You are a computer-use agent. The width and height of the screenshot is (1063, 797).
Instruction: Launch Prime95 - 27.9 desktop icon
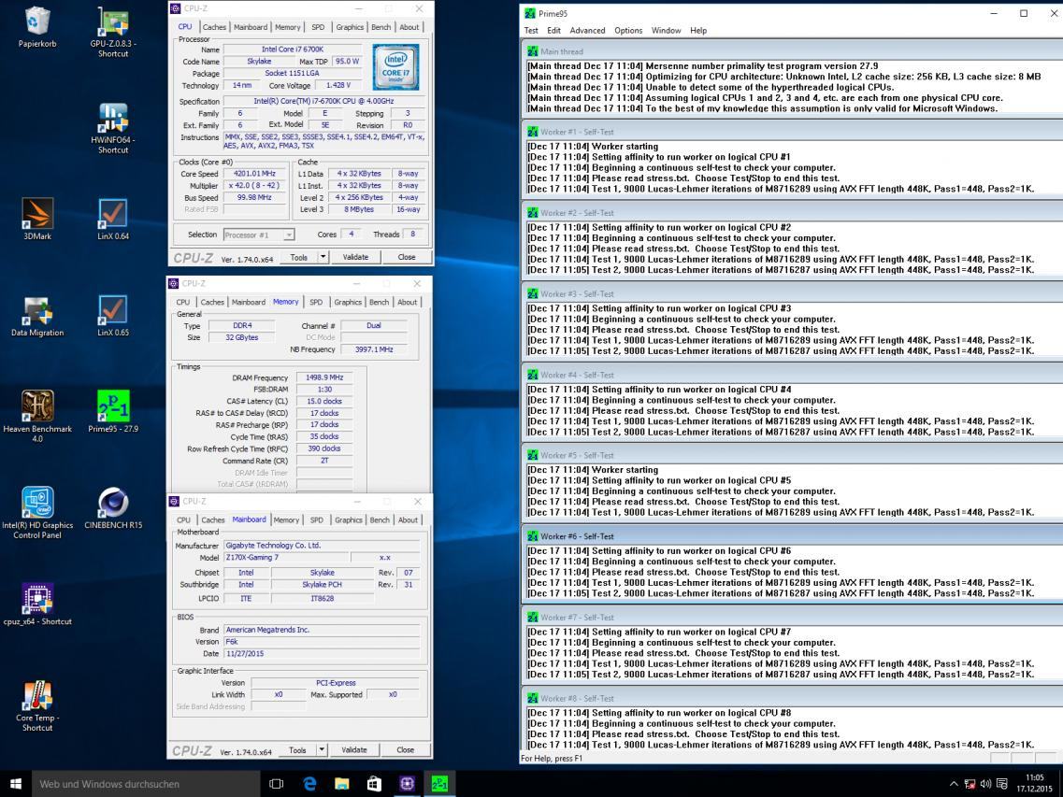click(x=112, y=411)
